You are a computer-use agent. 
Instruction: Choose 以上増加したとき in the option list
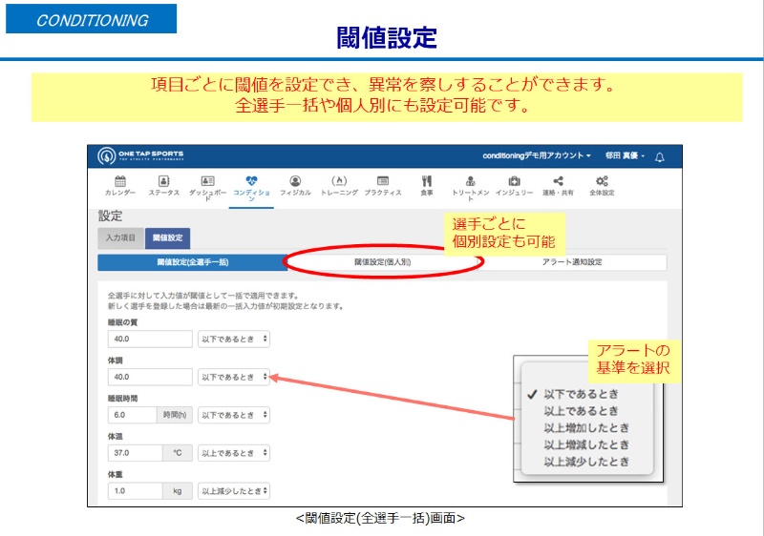point(586,427)
